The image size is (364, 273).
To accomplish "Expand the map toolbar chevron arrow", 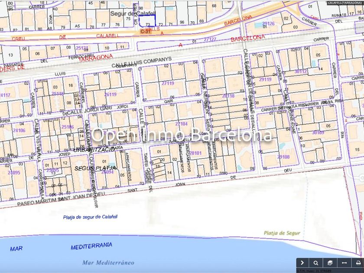I will [x=302, y=263].
